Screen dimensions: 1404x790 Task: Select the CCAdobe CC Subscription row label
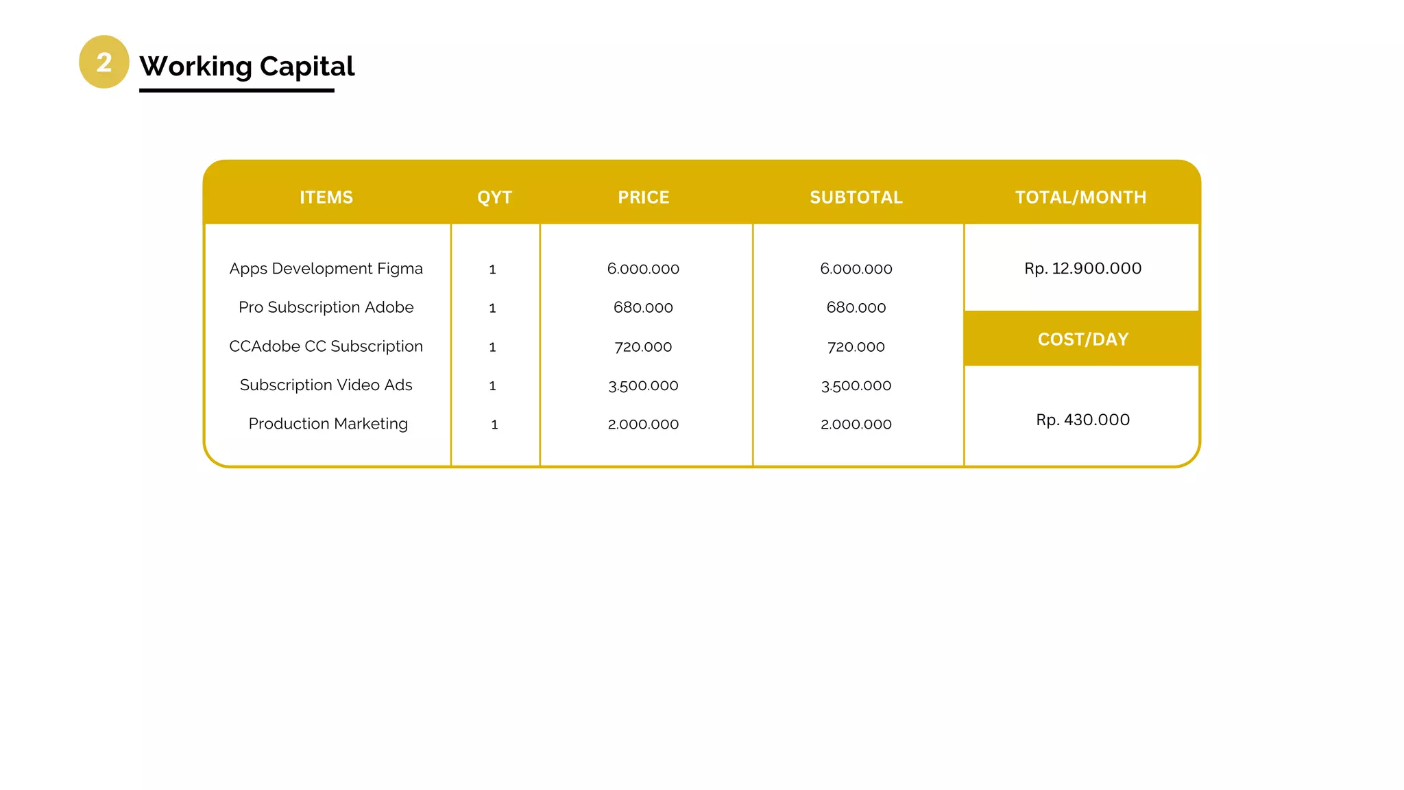(x=326, y=346)
